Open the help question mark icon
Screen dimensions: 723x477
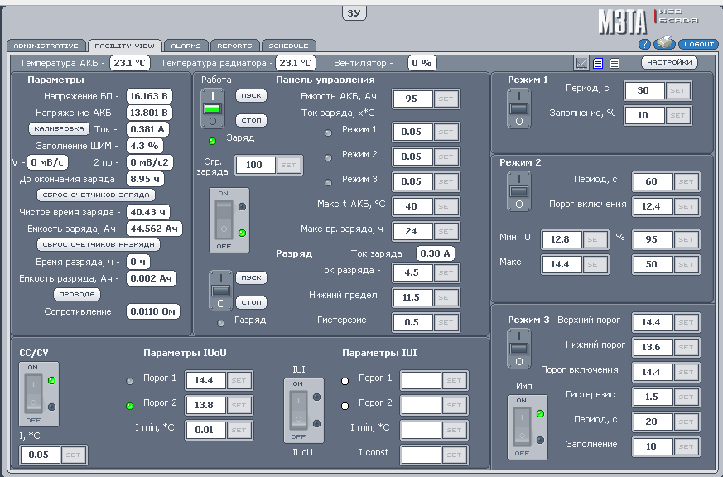point(644,45)
